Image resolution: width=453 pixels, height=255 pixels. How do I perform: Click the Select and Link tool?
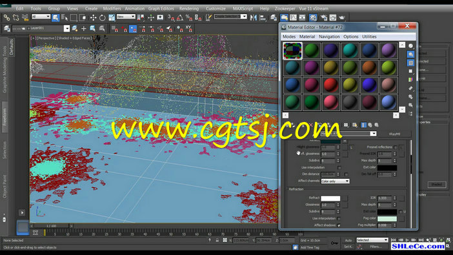[6, 17]
